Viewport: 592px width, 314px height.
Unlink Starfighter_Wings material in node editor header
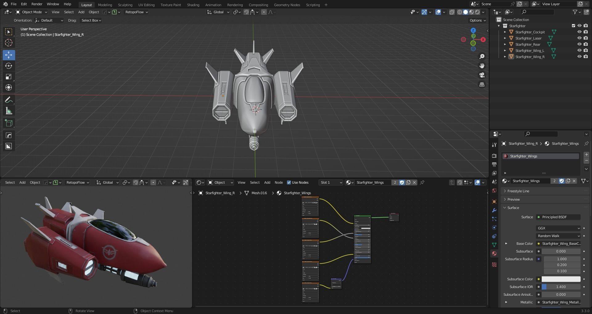414,182
